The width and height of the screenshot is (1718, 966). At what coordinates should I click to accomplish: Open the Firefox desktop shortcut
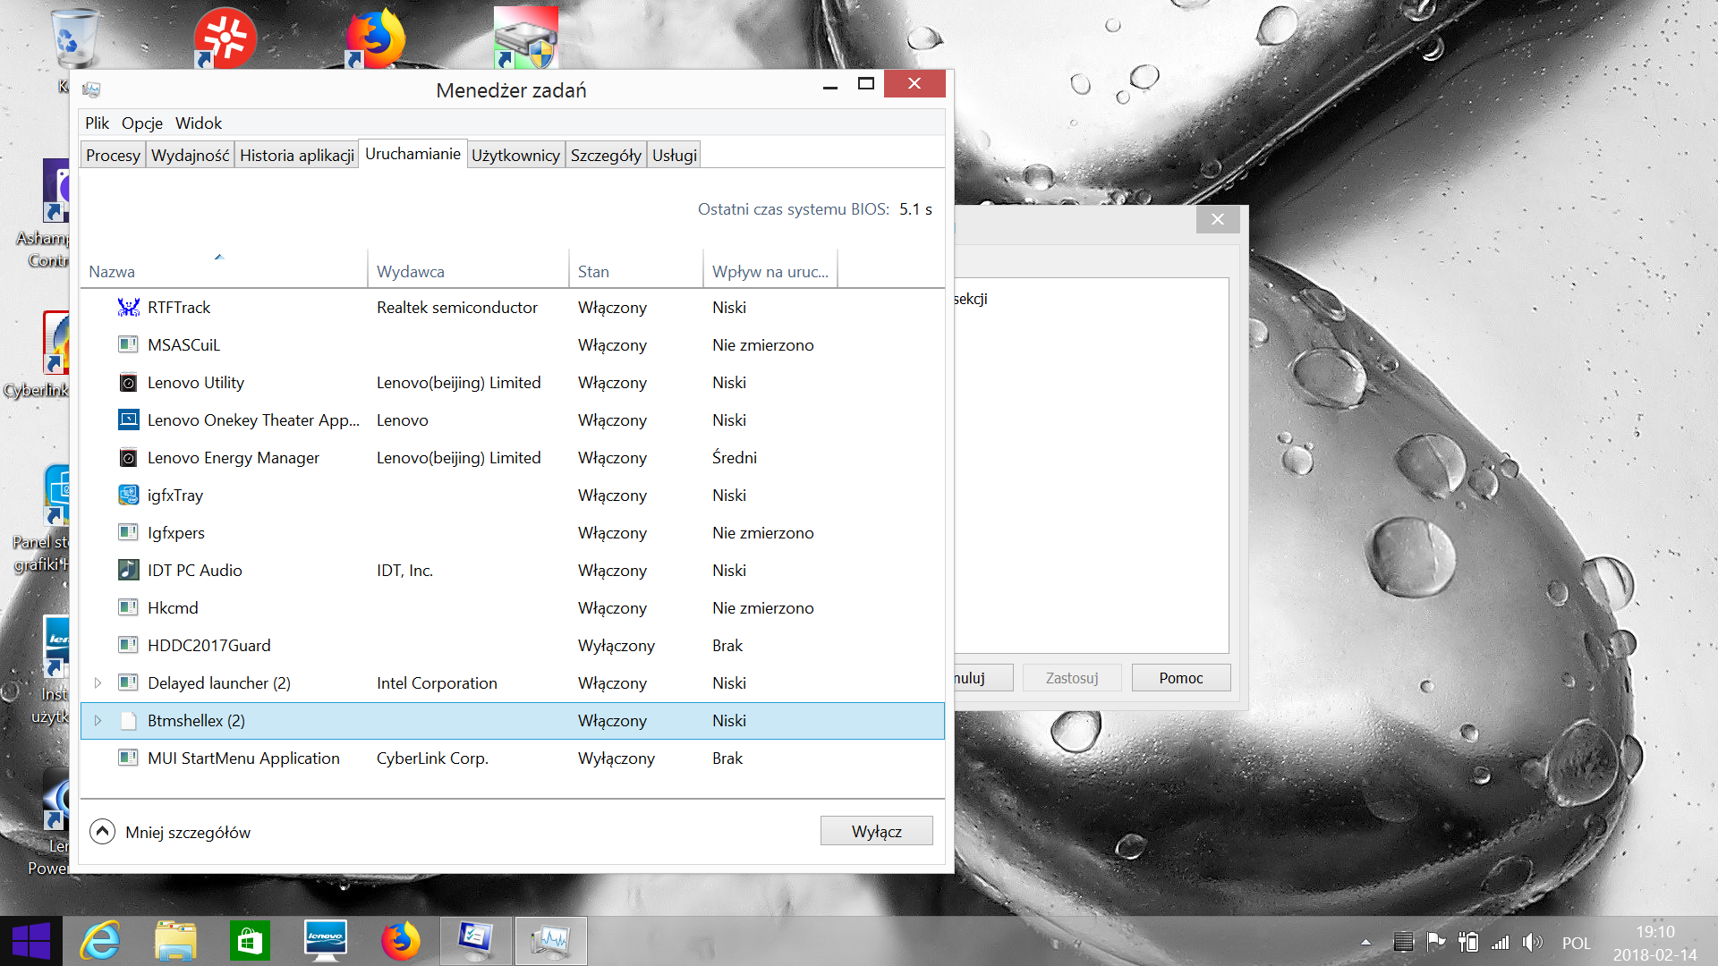(375, 37)
